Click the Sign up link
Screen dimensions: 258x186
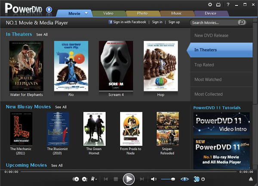(174, 22)
